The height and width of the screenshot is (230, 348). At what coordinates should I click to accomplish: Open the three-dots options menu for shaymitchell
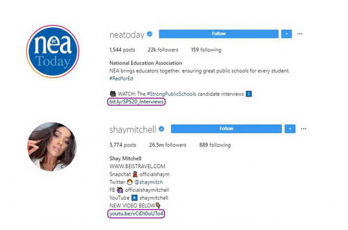(x=304, y=129)
